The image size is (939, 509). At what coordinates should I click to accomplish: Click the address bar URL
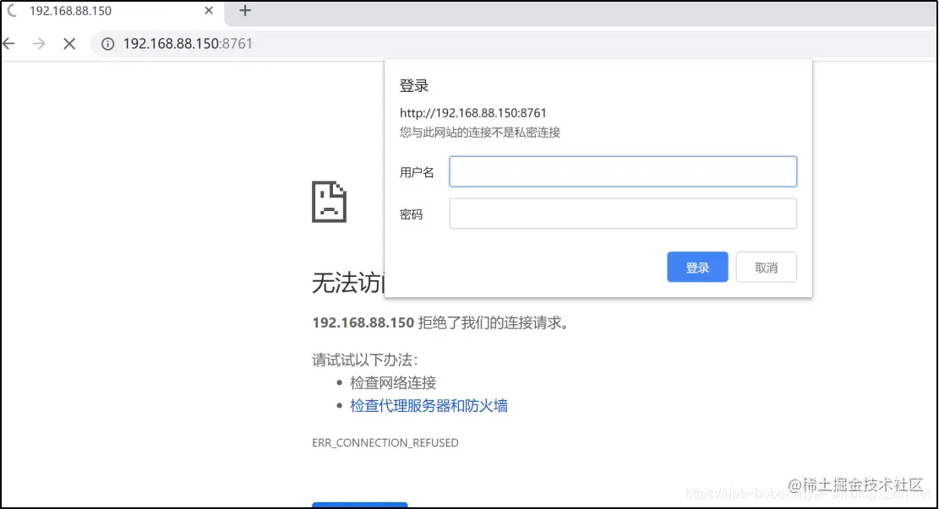click(x=186, y=43)
